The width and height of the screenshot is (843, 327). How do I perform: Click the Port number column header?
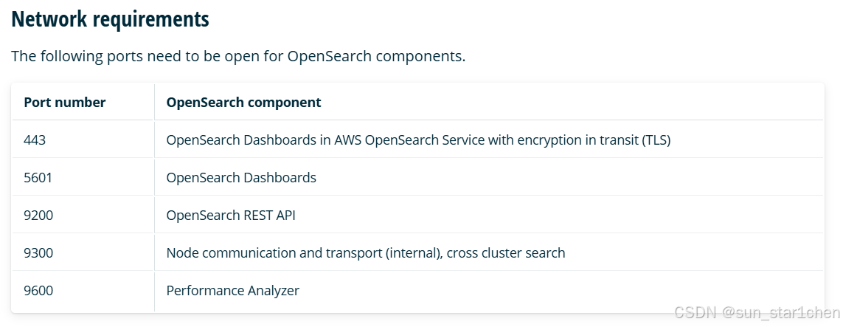click(64, 103)
